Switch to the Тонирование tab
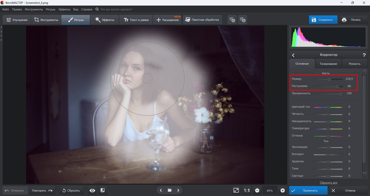 [x=328, y=64]
